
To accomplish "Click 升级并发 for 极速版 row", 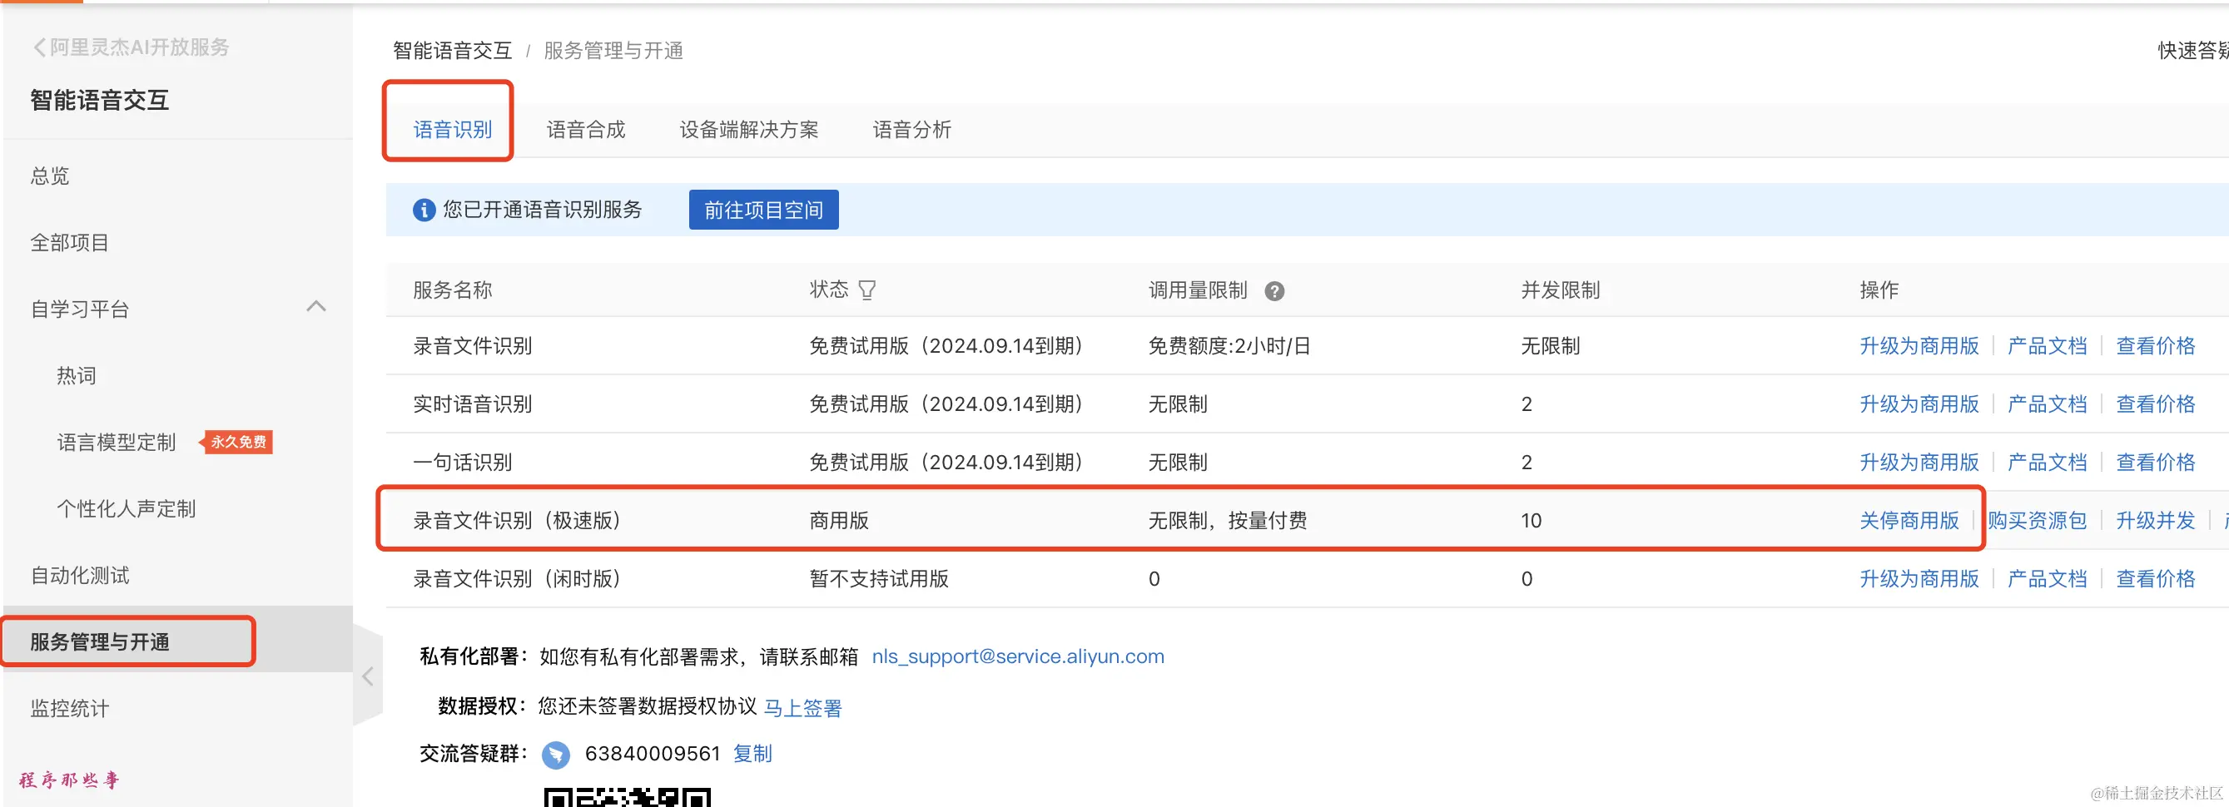I will coord(2156,521).
